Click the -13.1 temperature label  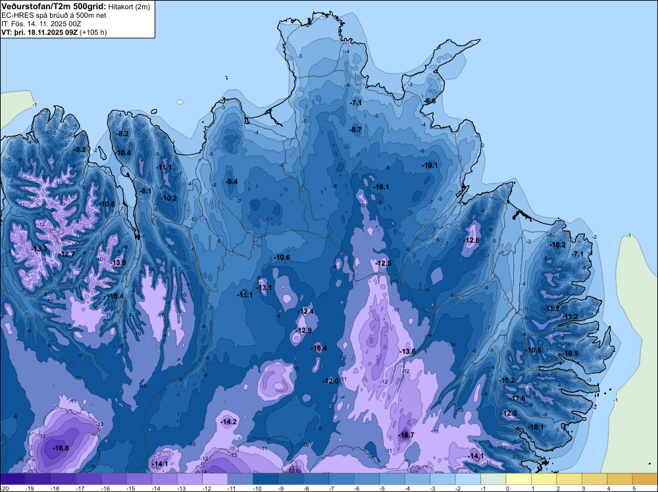[265, 287]
